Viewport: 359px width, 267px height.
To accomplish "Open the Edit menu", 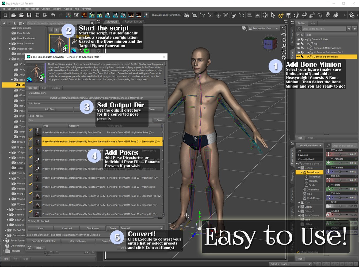I will [9, 9].
